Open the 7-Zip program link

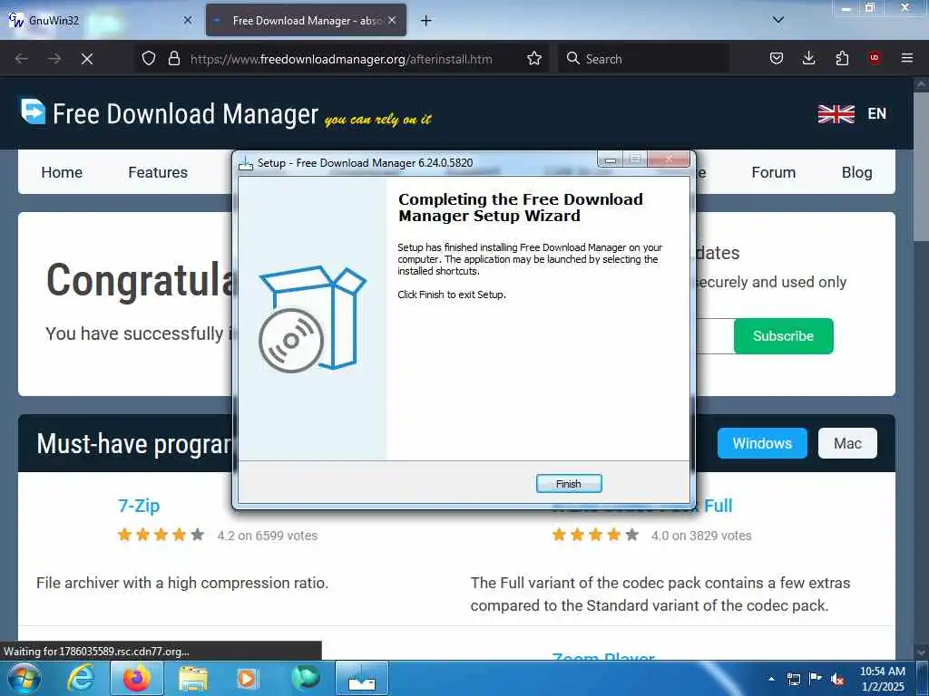click(139, 506)
